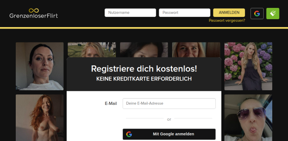The width and height of the screenshot is (288, 141).
Task: Click the Deine E-Mail-Adresse field
Action: point(169,103)
